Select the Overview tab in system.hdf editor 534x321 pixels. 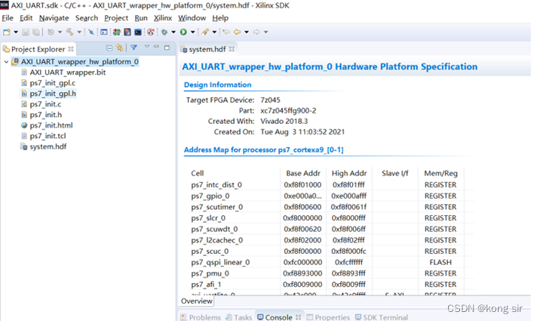[x=197, y=301]
